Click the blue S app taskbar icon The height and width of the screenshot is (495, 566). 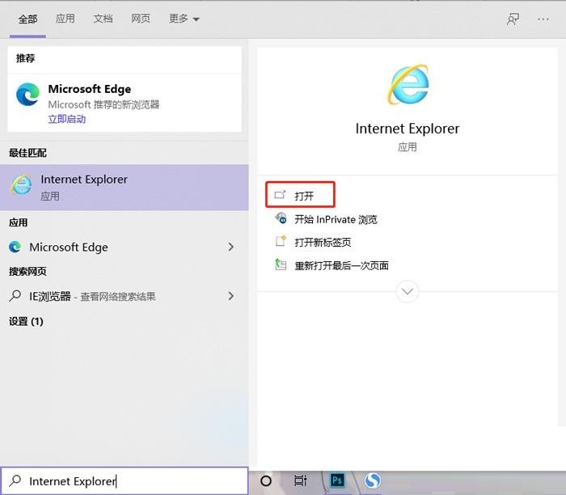click(x=372, y=480)
